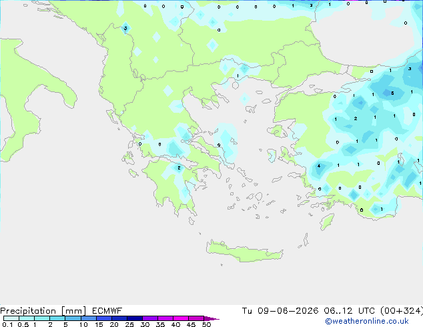Click the '10' legend scale label

83,324
